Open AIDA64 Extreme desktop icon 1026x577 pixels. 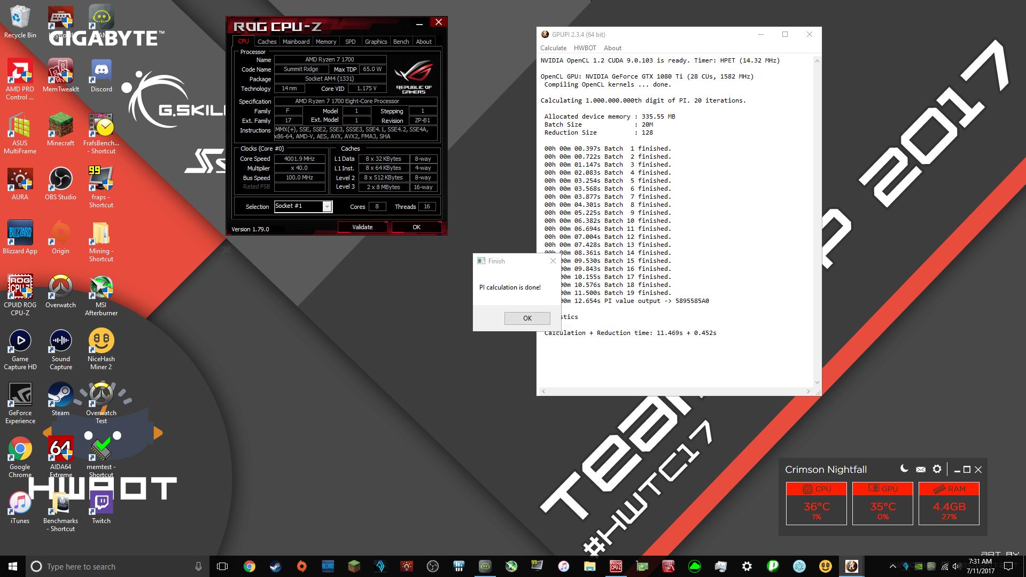[60, 457]
